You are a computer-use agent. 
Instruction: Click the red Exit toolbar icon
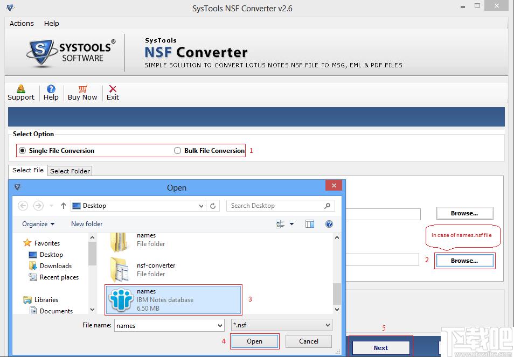tap(113, 89)
